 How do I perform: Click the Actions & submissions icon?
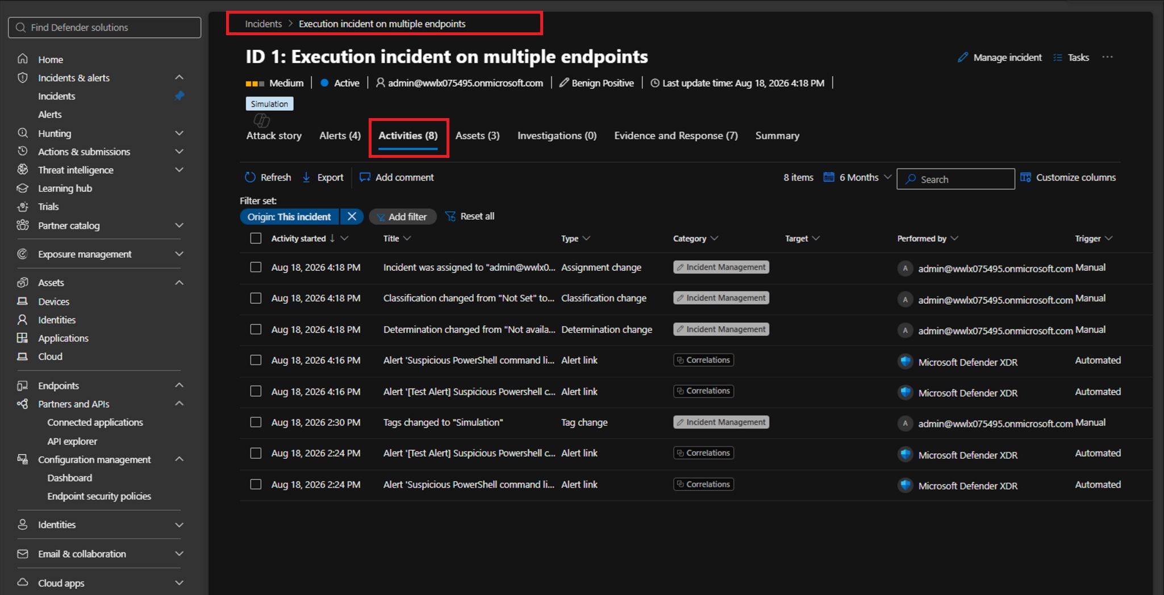(x=23, y=152)
